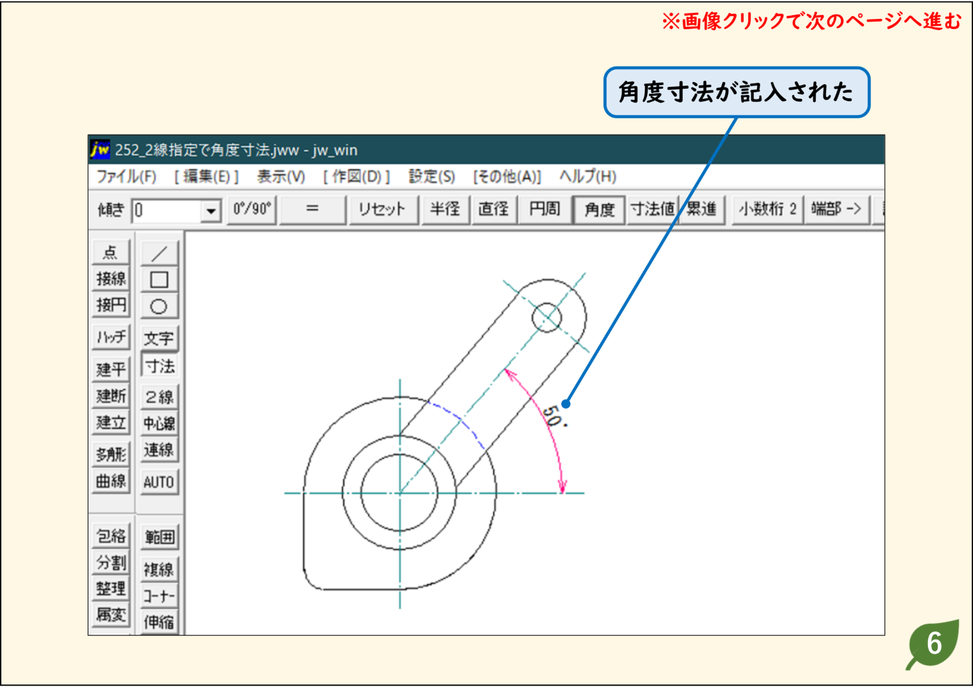
Task: Open the 設定(S) menu
Action: coord(429,177)
